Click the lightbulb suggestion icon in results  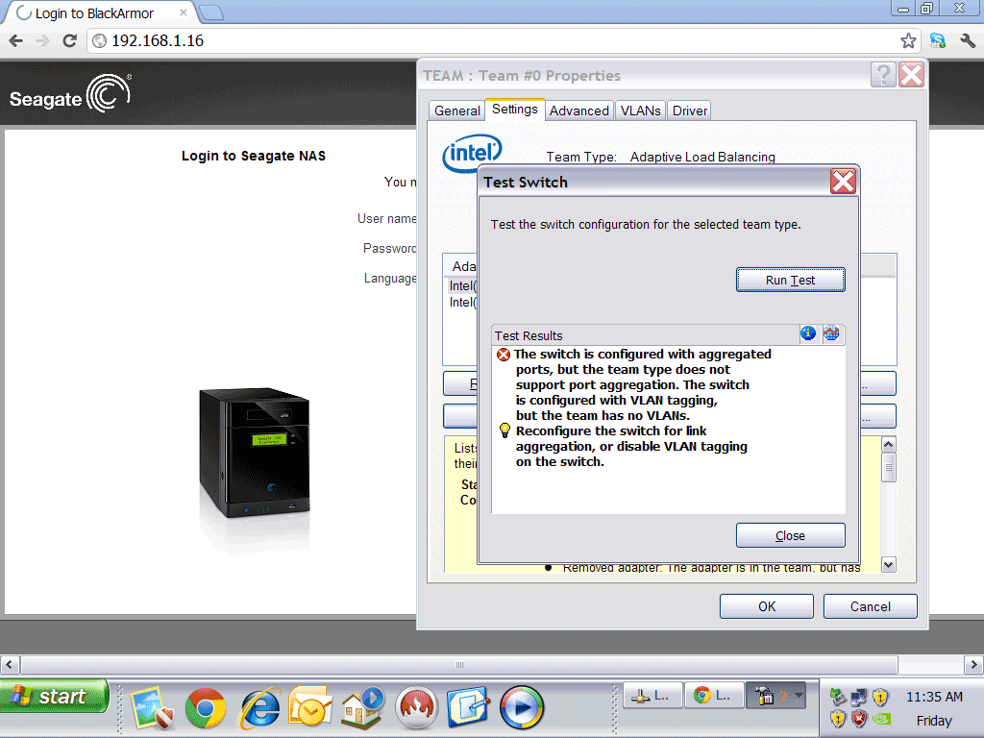click(504, 430)
